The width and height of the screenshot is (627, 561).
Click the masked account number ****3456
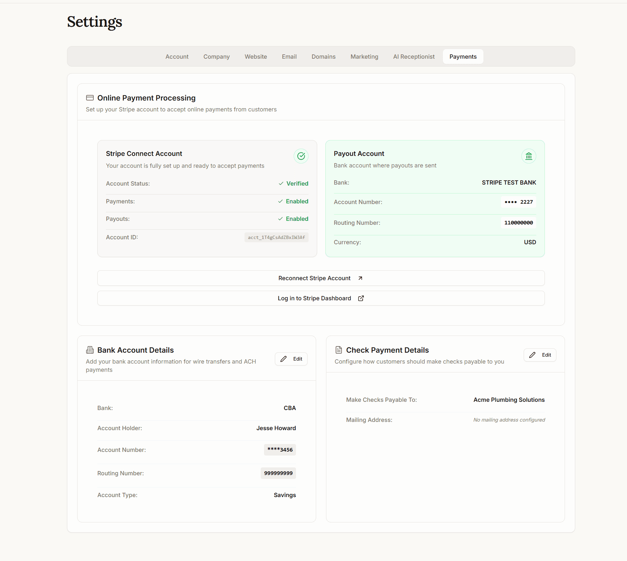[x=280, y=450]
